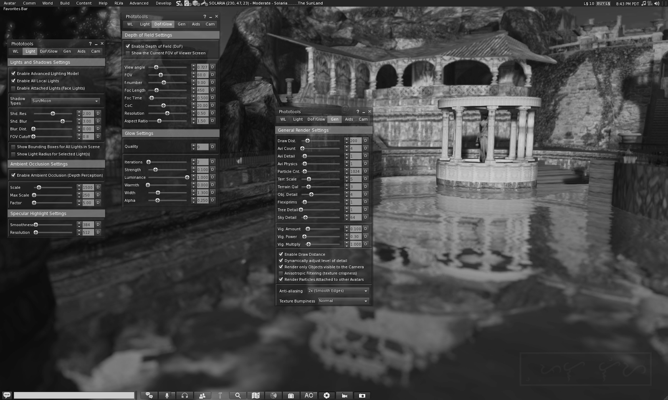Reset Vig. Amount with its D button
668x400 pixels.
click(366, 229)
